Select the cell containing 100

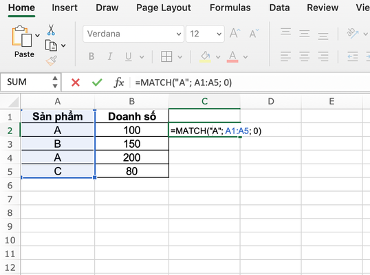132,130
